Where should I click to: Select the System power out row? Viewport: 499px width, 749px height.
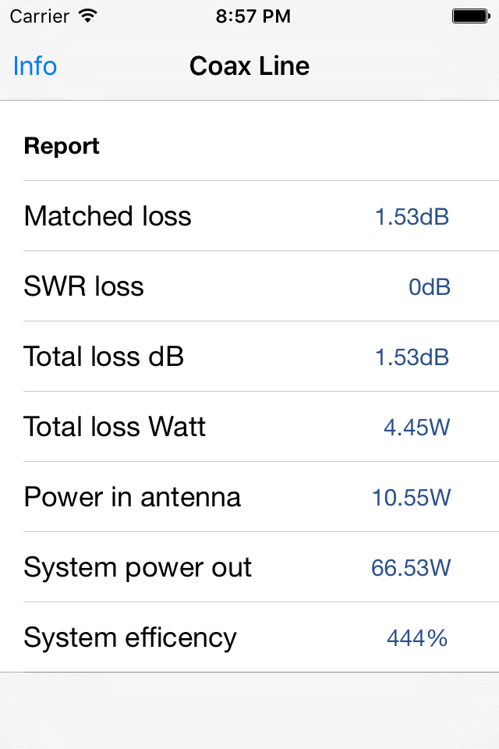[x=249, y=567]
